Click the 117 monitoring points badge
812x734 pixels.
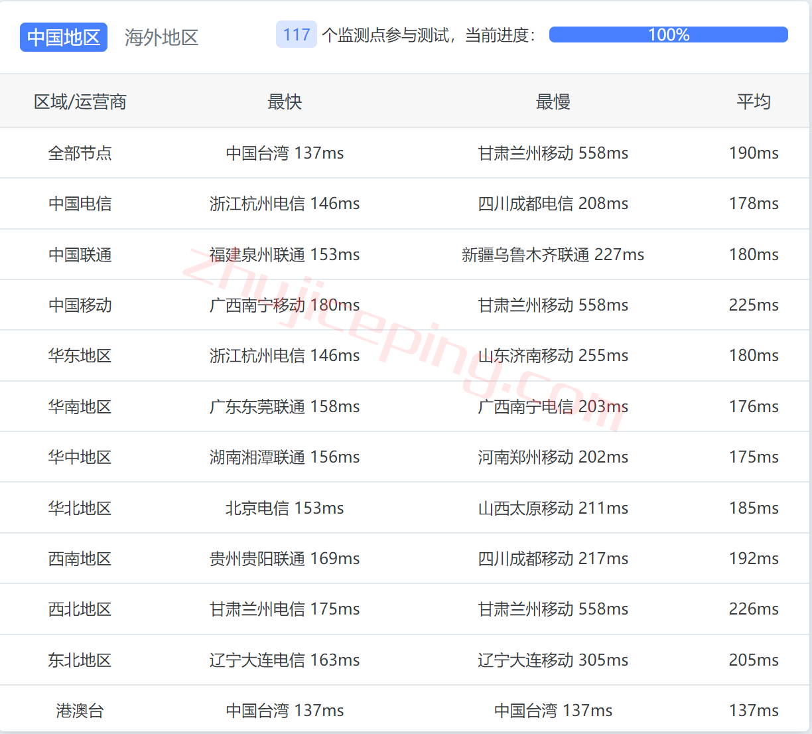[297, 35]
